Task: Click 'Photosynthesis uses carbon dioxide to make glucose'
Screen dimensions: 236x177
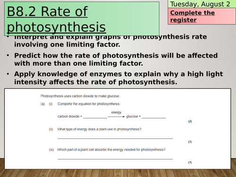Action: (80, 96)
